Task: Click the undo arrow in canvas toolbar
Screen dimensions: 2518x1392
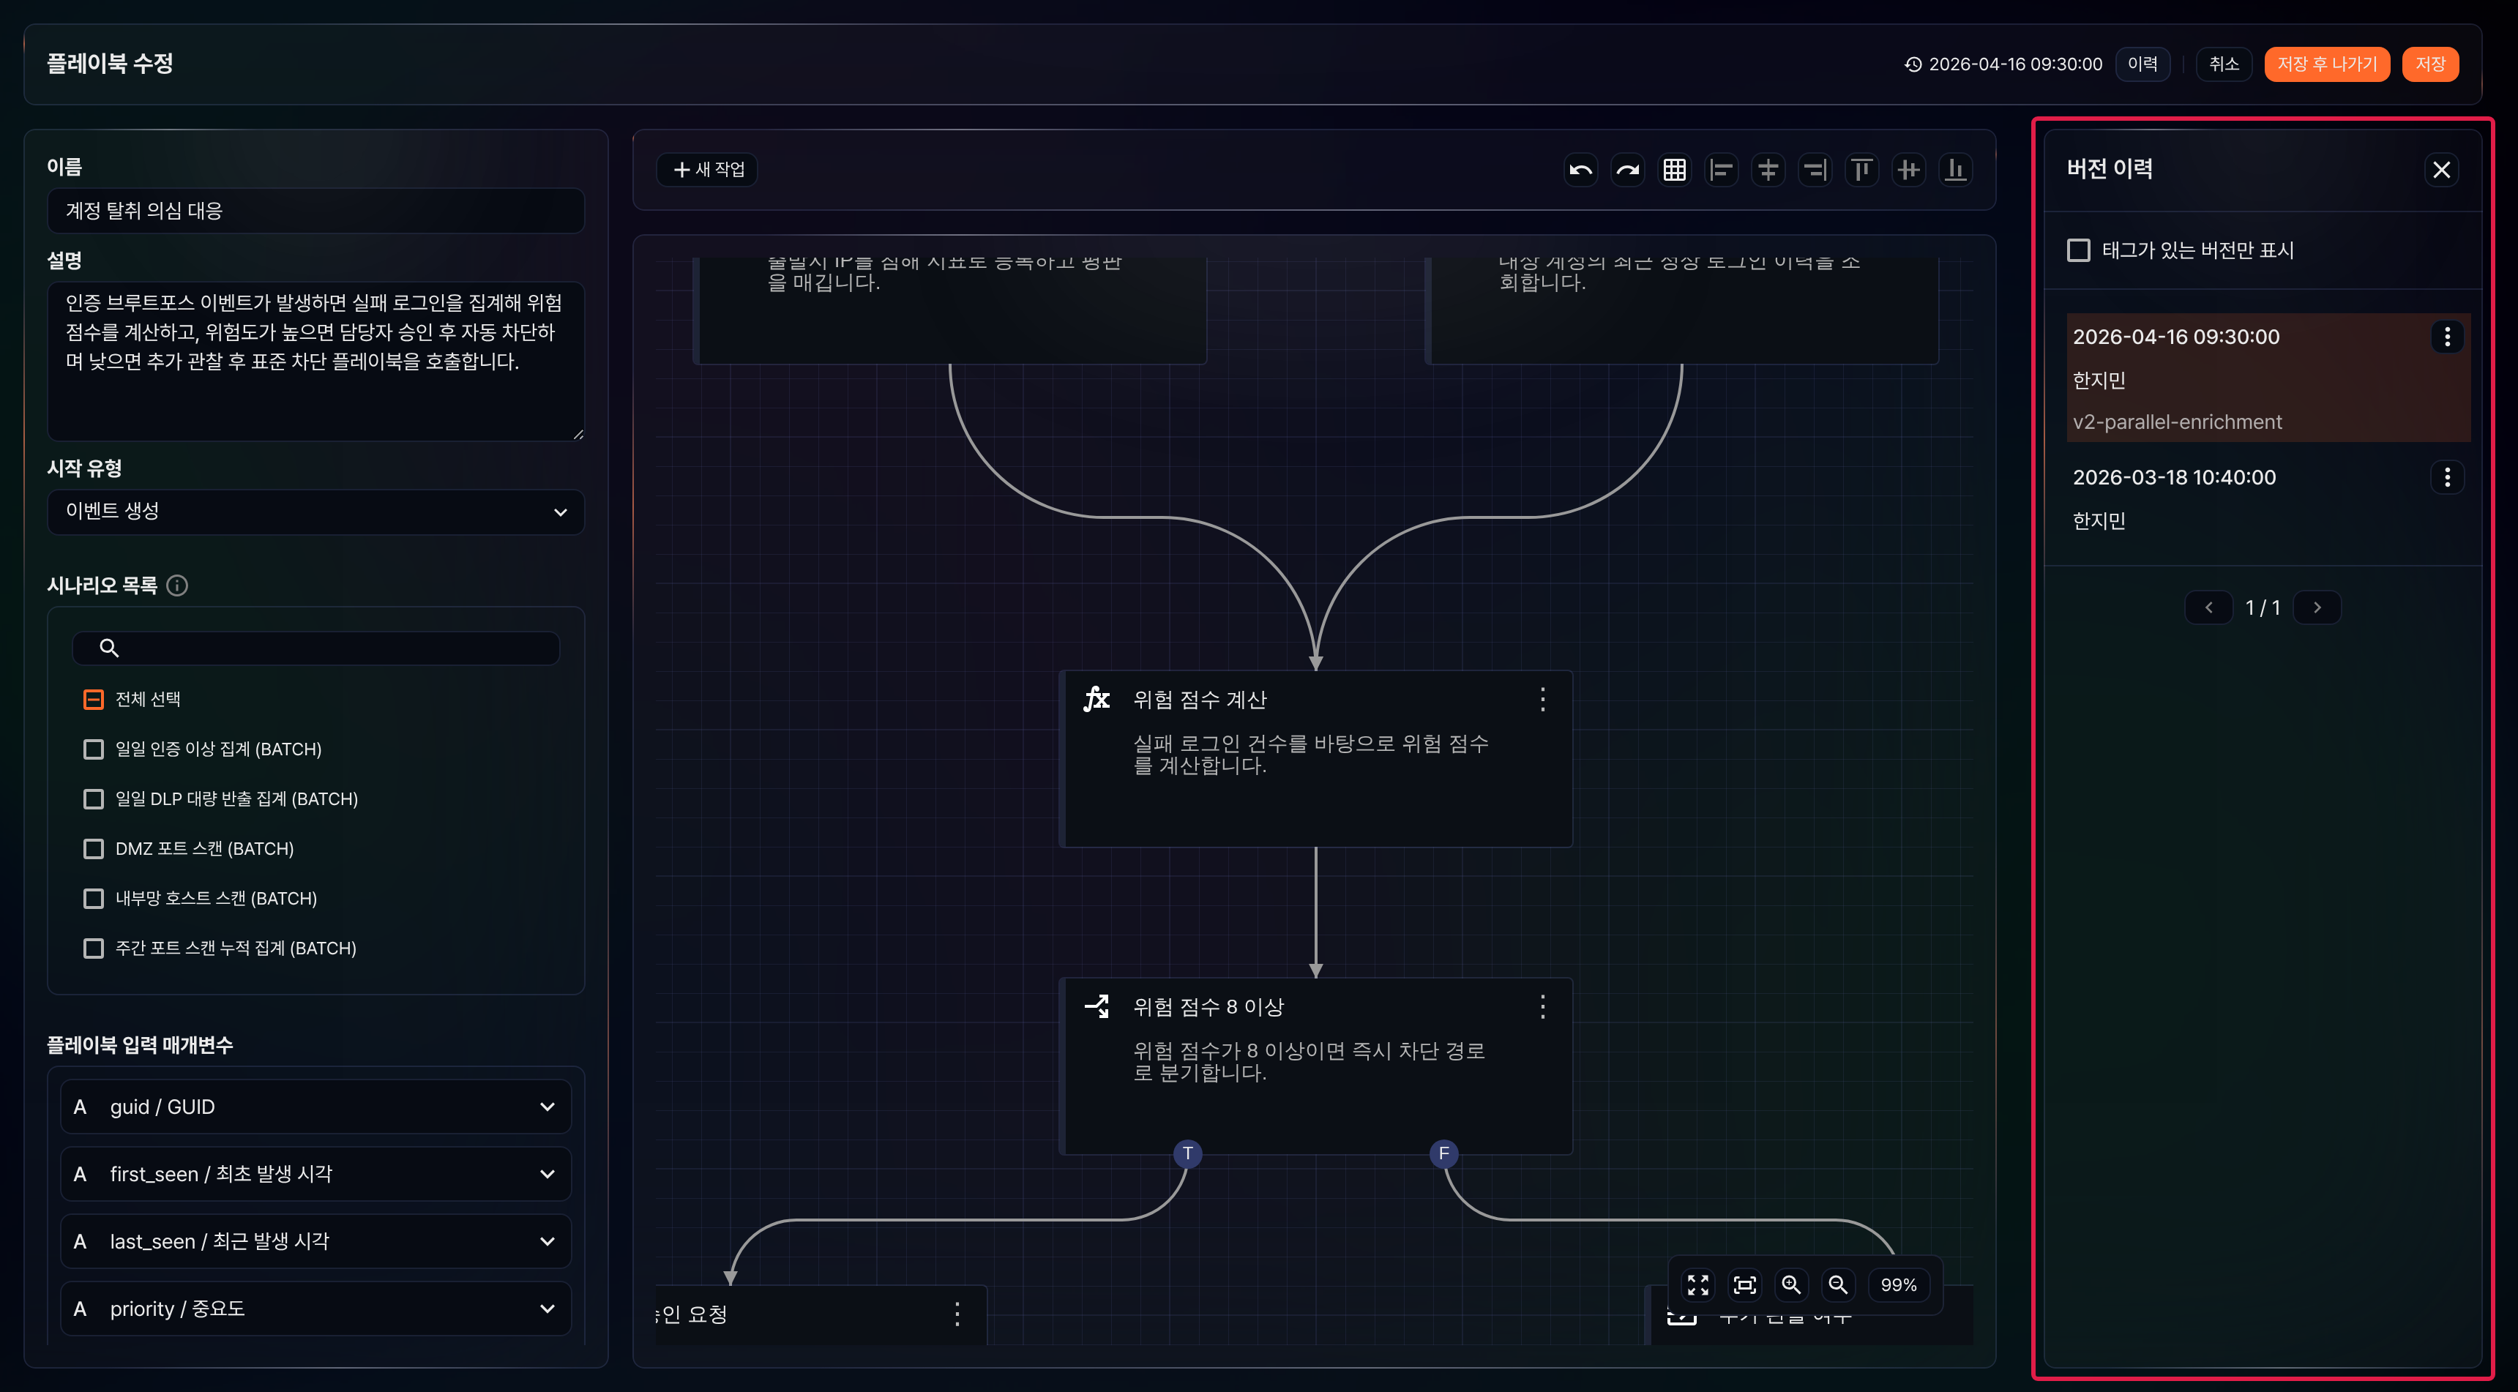Action: pyautogui.click(x=1580, y=170)
